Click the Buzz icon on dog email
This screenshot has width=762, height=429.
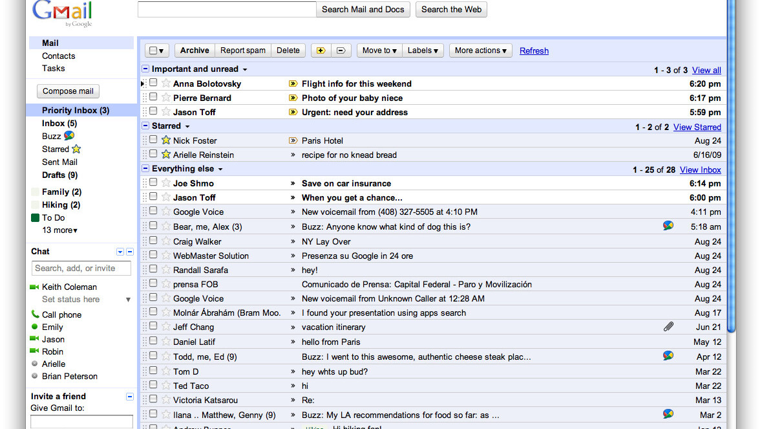(668, 226)
